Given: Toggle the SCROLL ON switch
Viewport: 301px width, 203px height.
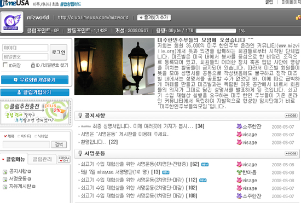Looking at the screenshot, I should 64,159.
